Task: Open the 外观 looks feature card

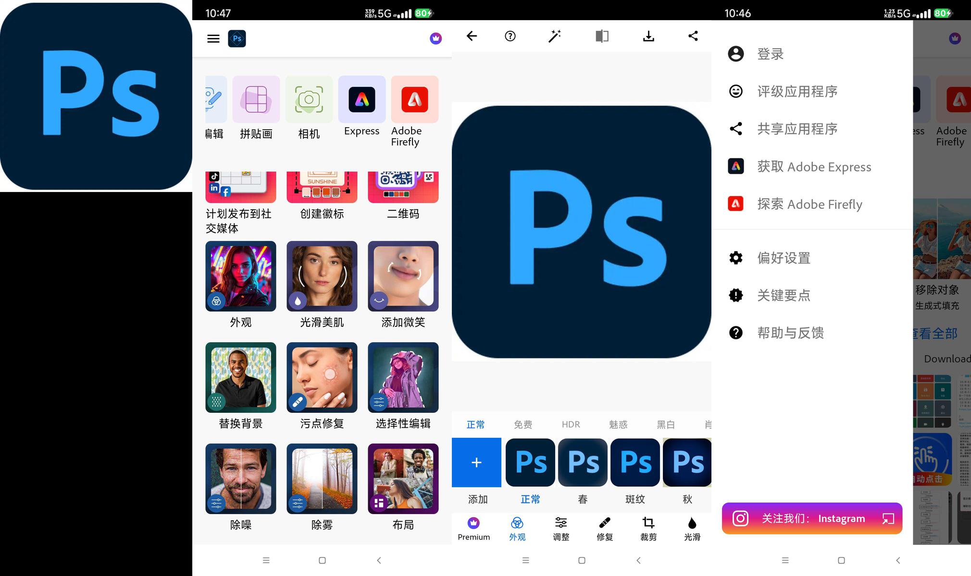Action: click(x=241, y=285)
